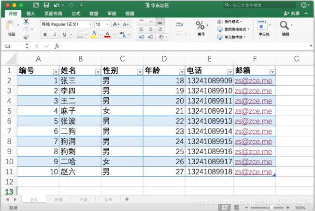
Task: Click the Save icon in title bar
Action: click(46, 5)
